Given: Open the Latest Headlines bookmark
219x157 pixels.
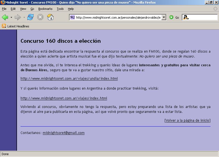Looking at the screenshot, I should 18,26.
